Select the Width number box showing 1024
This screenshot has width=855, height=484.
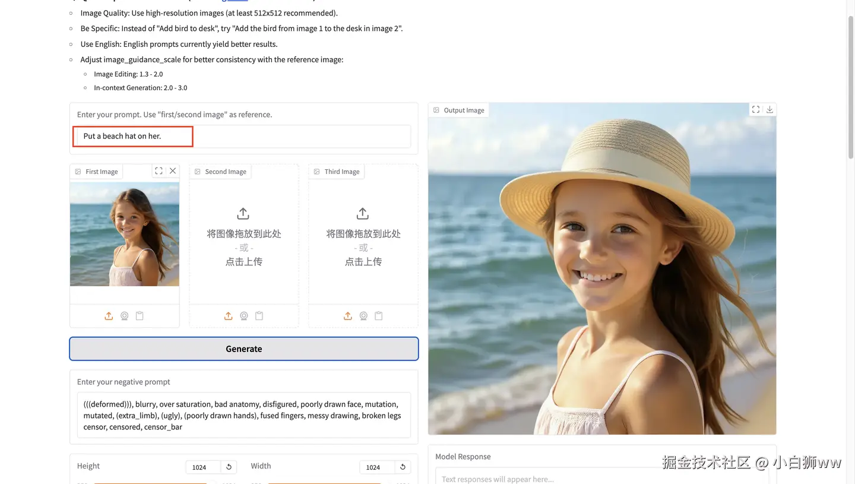(377, 467)
